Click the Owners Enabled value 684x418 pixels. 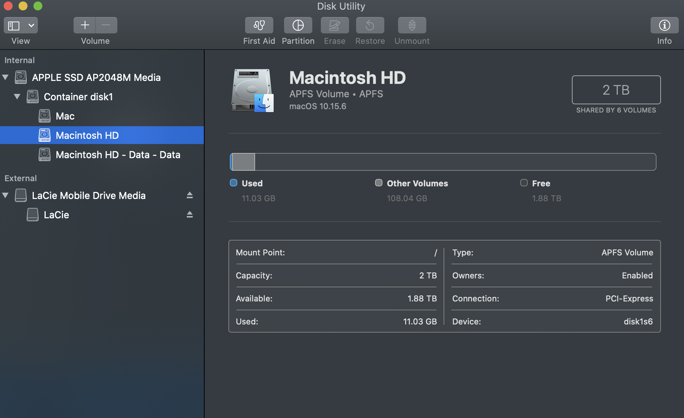pos(637,275)
